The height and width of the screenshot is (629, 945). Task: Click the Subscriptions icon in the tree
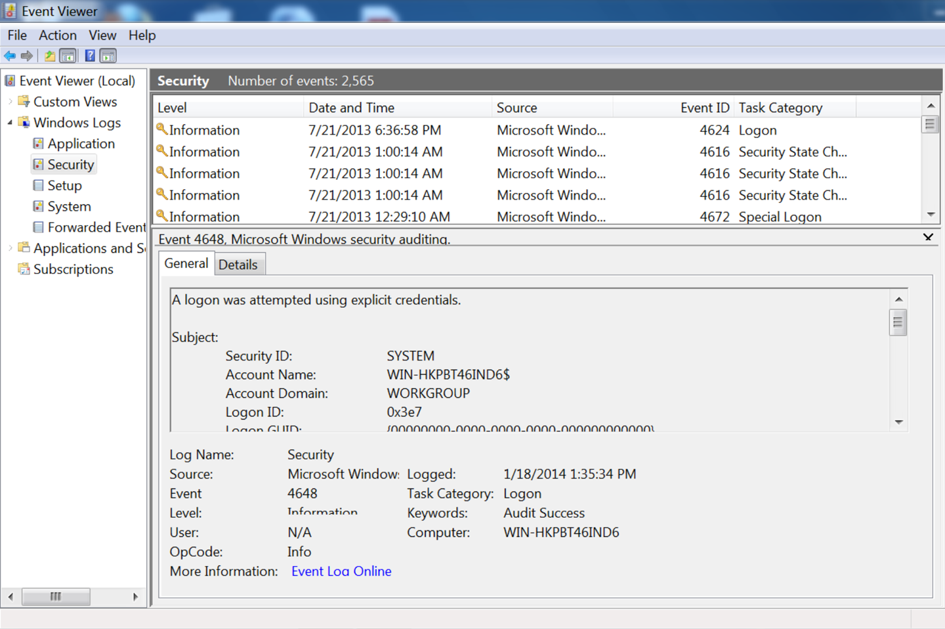[24, 269]
